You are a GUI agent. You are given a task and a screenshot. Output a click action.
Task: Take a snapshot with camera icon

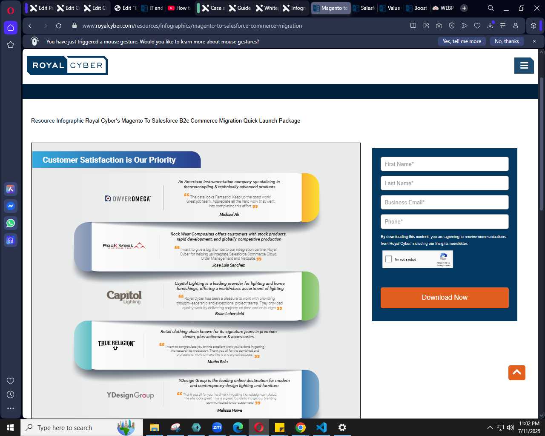click(x=439, y=26)
